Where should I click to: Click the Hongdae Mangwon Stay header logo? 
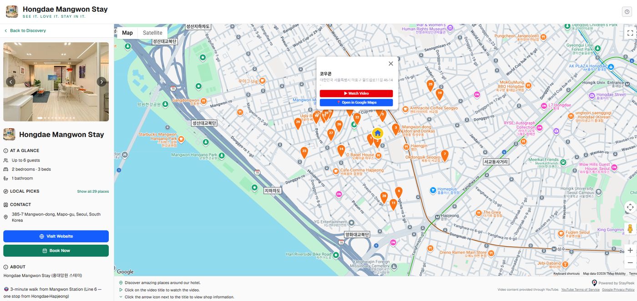pos(12,12)
